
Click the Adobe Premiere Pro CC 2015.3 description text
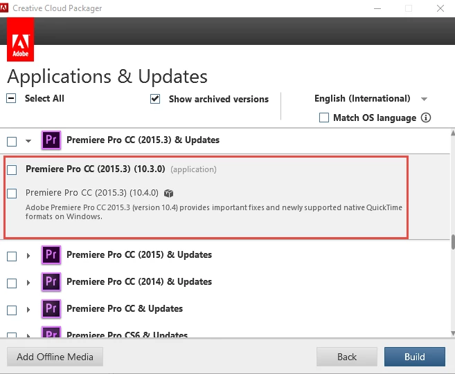click(214, 212)
